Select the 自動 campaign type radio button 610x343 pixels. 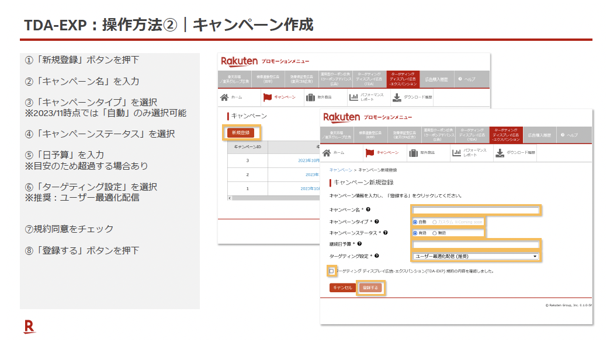(415, 222)
